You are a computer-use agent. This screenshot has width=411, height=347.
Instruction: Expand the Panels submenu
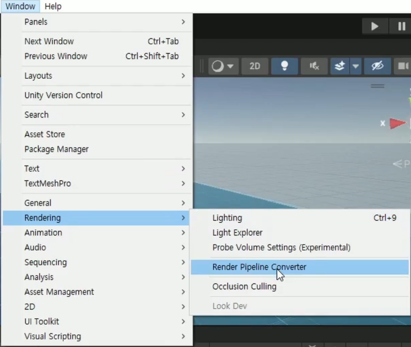[98, 22]
